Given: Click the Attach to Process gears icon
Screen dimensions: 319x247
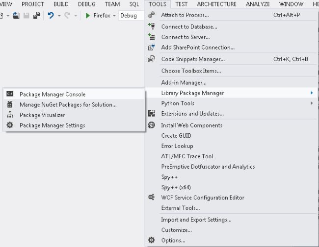Looking at the screenshot, I should [151, 15].
